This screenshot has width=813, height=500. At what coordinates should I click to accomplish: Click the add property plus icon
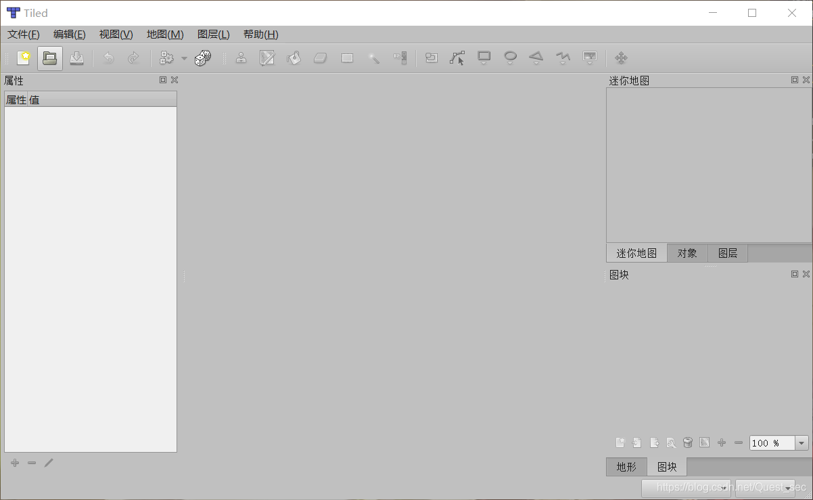(x=15, y=463)
